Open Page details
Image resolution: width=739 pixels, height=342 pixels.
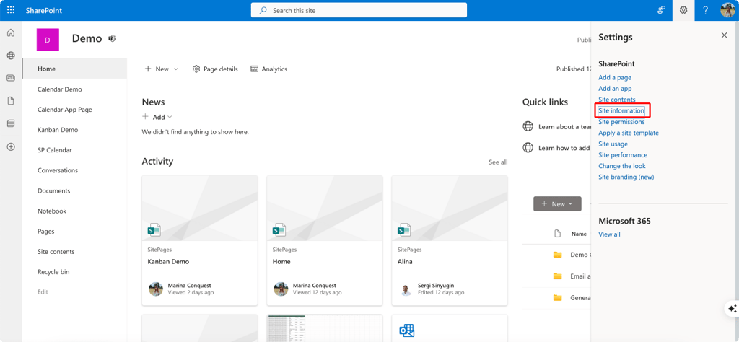click(215, 69)
